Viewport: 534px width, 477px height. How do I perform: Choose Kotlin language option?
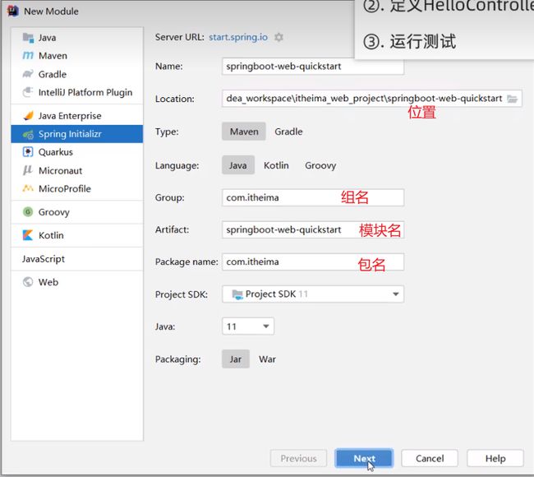(x=276, y=165)
